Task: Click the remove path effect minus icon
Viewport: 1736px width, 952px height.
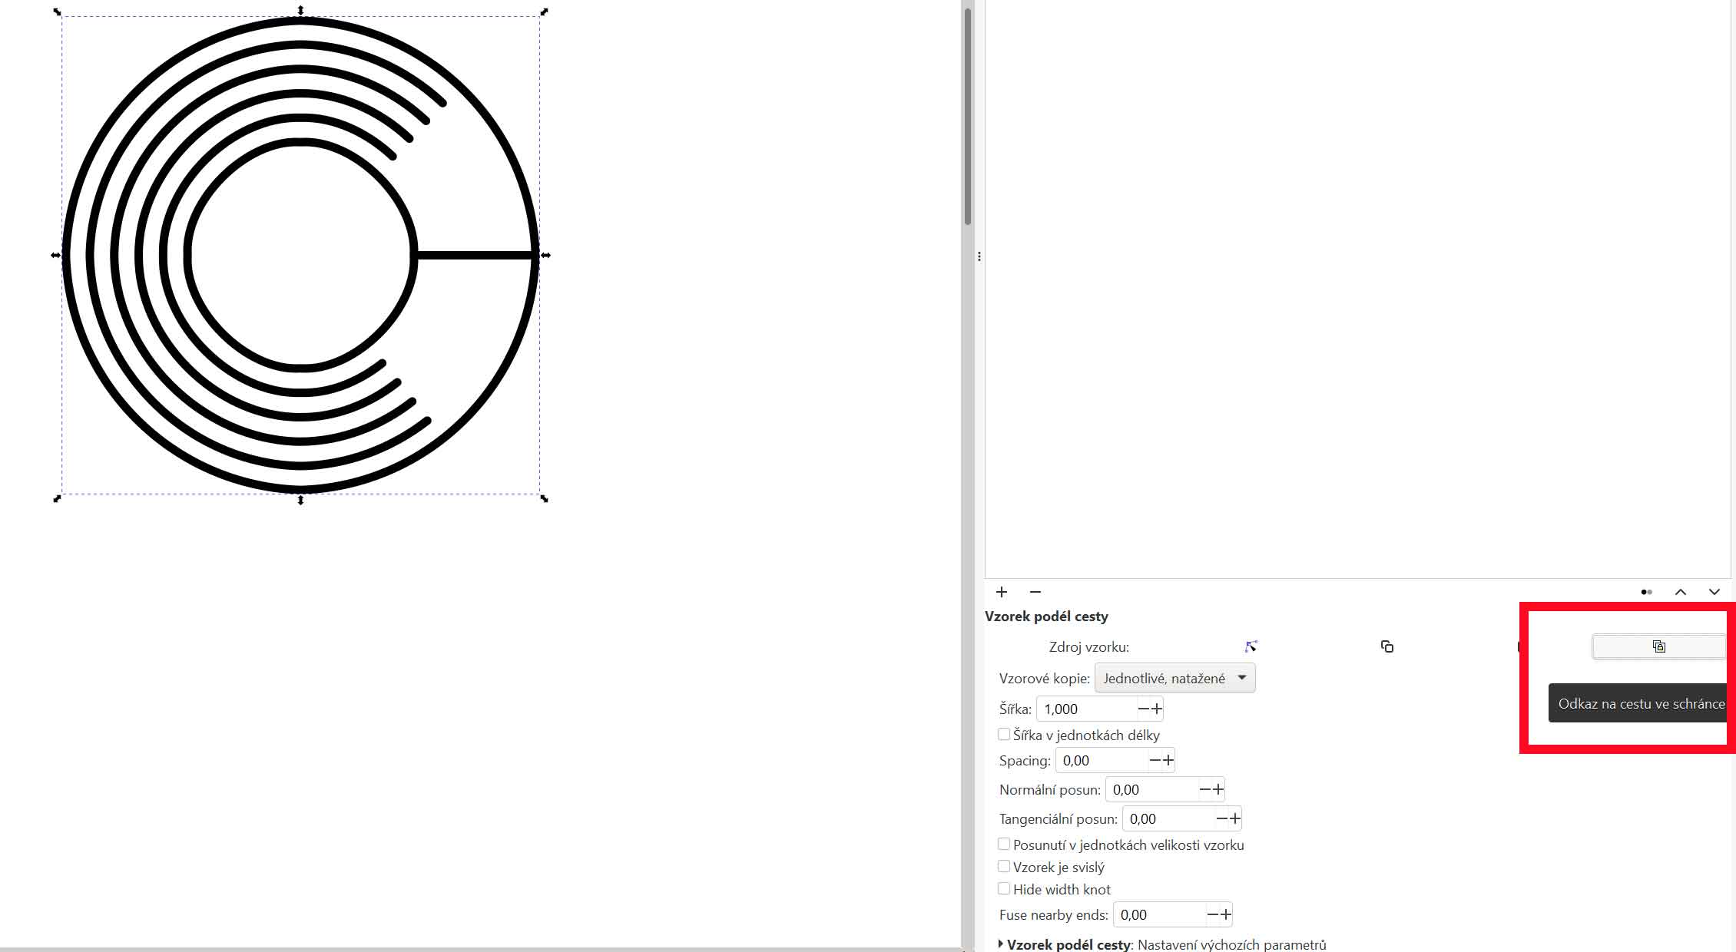Action: click(1035, 592)
